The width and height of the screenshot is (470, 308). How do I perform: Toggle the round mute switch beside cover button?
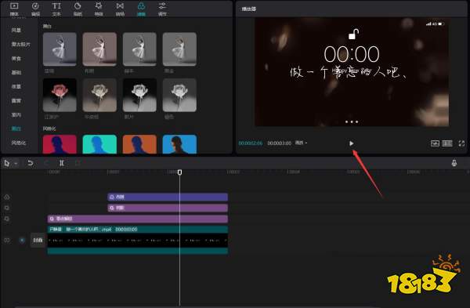[x=22, y=241]
